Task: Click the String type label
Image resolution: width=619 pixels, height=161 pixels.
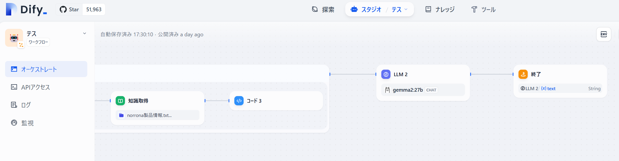Action: click(x=594, y=88)
